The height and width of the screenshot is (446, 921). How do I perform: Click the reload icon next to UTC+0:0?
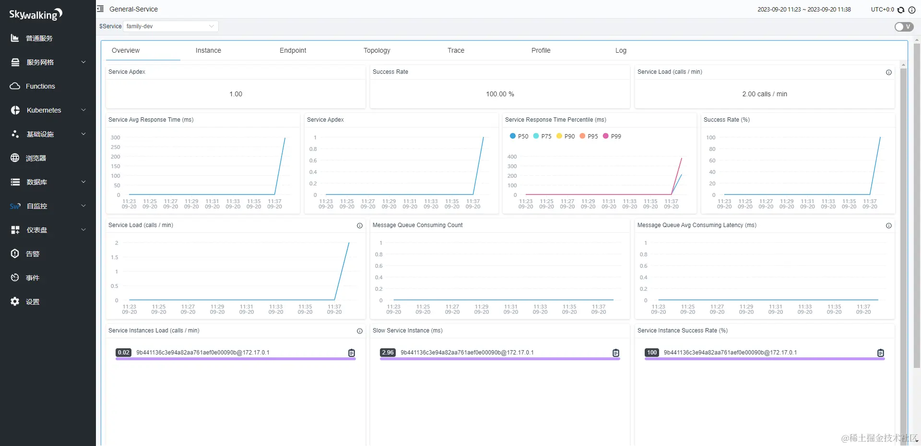tap(901, 10)
